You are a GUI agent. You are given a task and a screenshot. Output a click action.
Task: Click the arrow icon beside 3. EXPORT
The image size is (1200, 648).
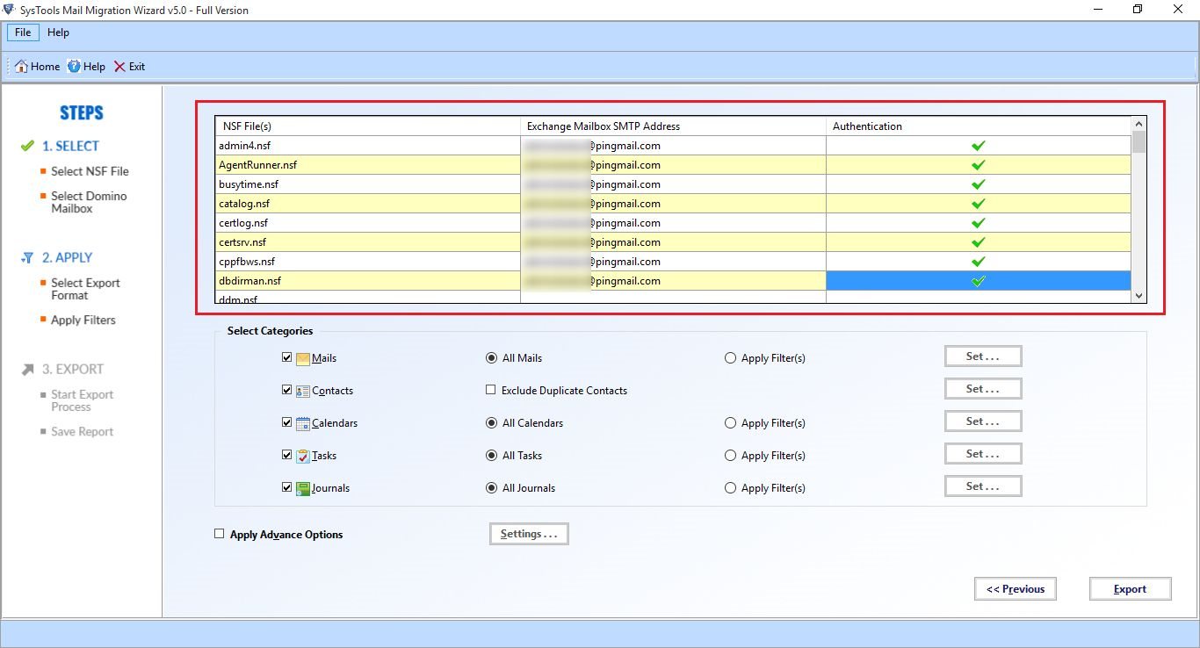27,370
